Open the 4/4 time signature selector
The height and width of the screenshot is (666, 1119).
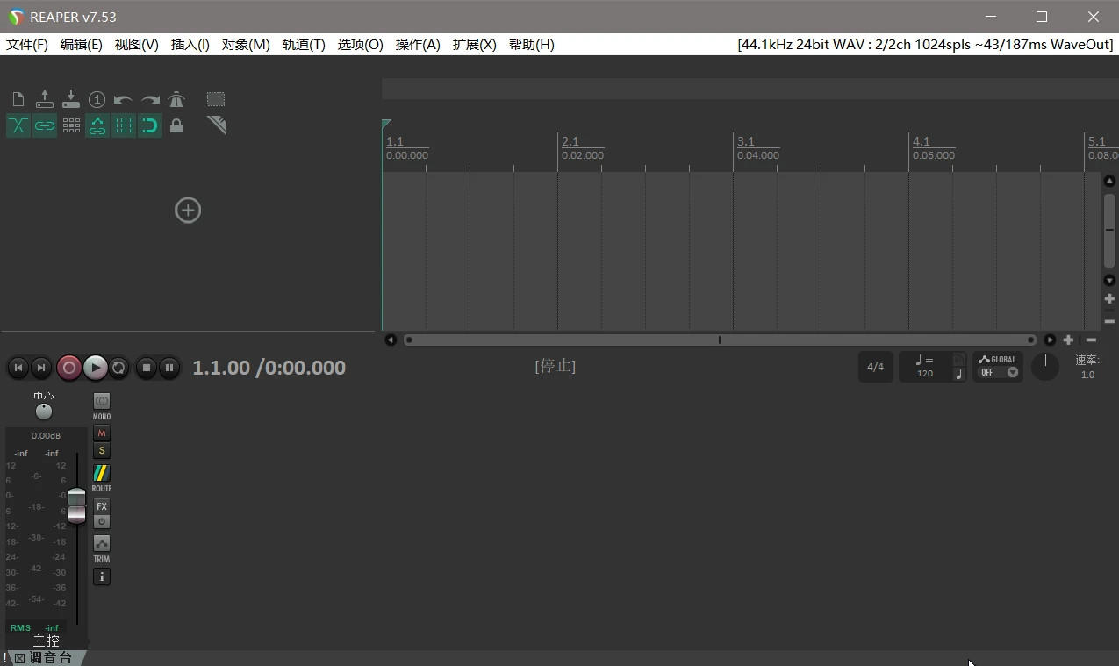(x=875, y=367)
